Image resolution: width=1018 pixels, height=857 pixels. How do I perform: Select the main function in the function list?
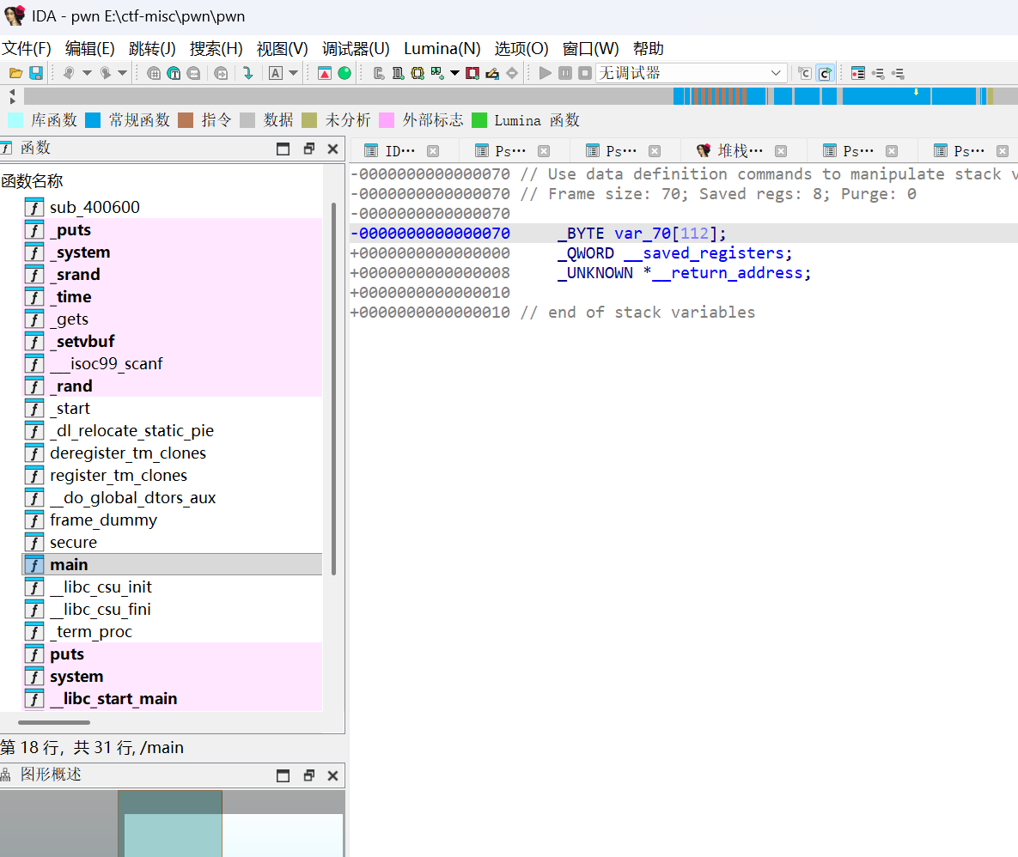pos(69,564)
